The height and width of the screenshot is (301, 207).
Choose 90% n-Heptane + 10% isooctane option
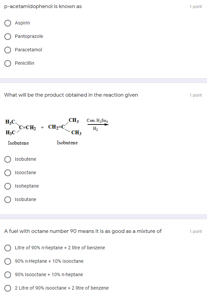tap(8, 261)
